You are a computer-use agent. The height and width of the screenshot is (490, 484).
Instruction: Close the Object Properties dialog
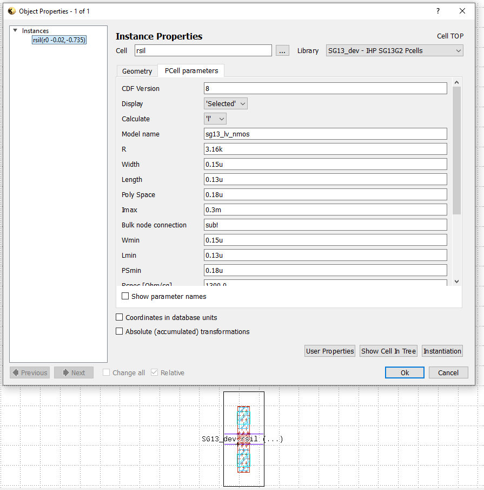tap(462, 11)
